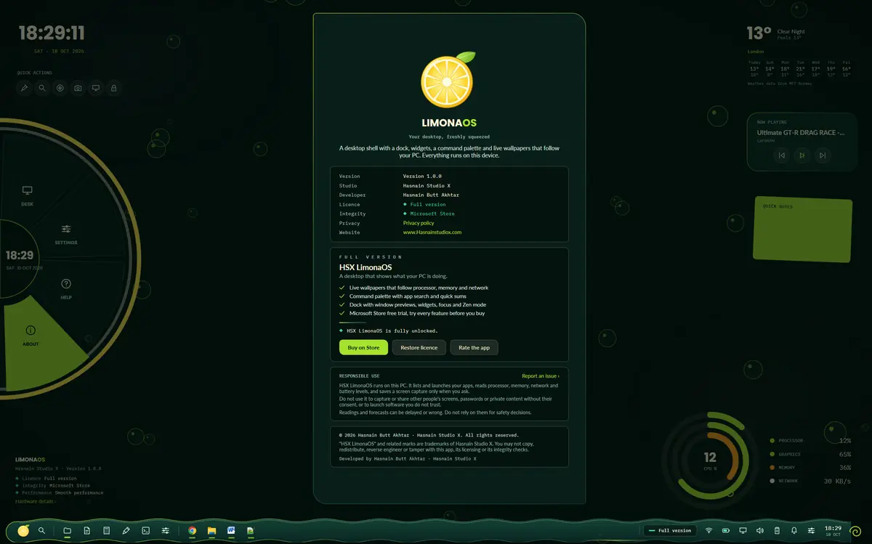Open the sliders settings icon in dock
The height and width of the screenshot is (544, 872).
pyautogui.click(x=166, y=531)
